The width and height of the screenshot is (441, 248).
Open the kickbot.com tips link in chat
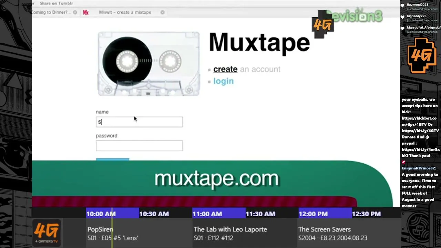(x=419, y=121)
